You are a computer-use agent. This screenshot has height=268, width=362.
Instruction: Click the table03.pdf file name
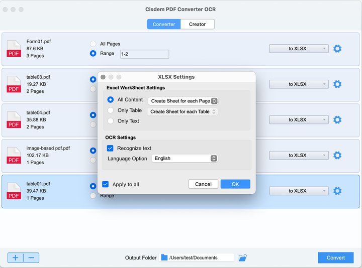[x=38, y=77]
